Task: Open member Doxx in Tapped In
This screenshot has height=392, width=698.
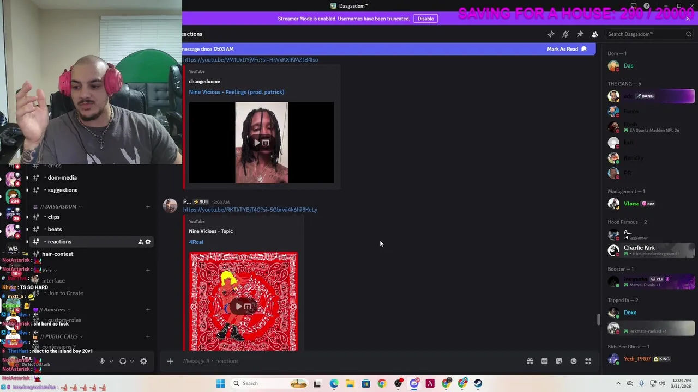Action: coord(651,313)
